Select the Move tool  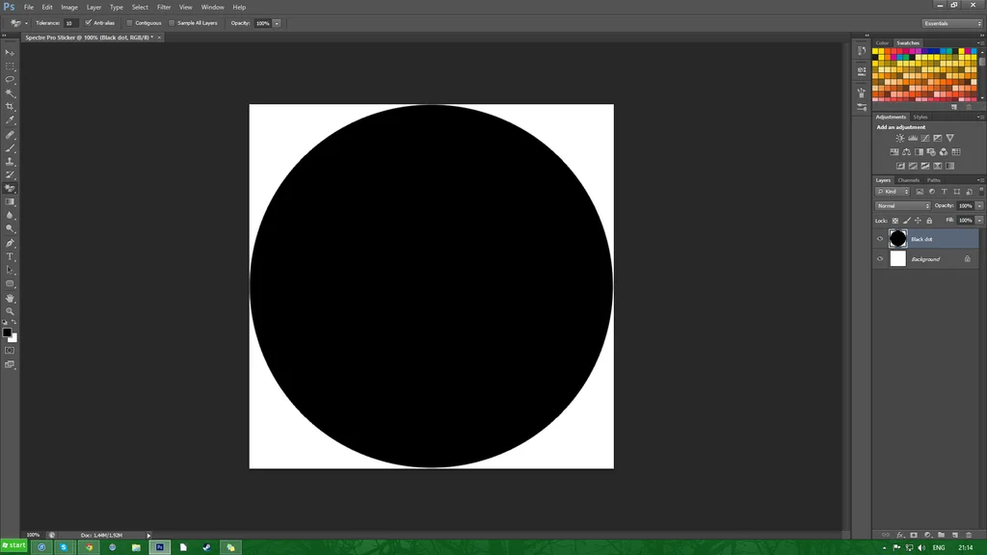click(x=10, y=53)
